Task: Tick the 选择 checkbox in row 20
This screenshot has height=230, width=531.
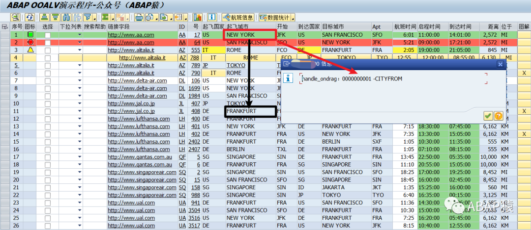Action: 48,180
